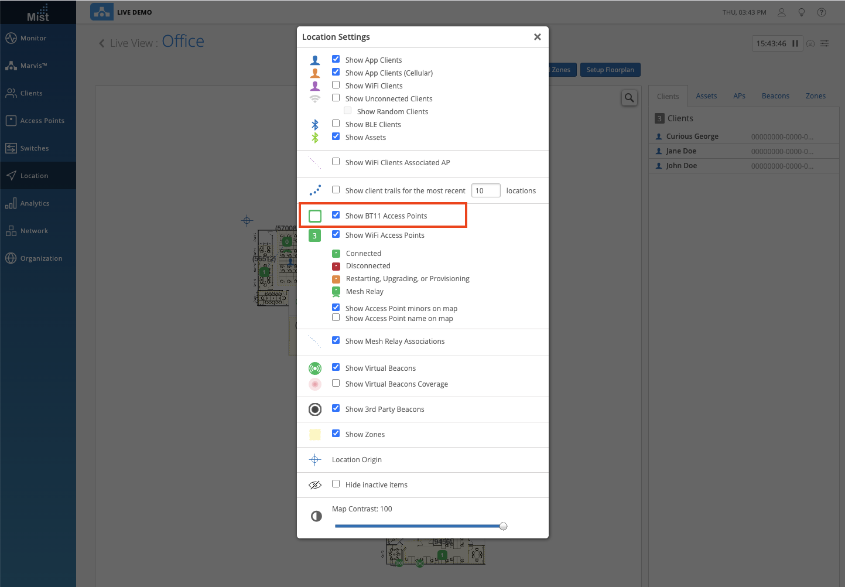
Task: Disable Show Virtual Beacons checkbox
Action: (336, 367)
